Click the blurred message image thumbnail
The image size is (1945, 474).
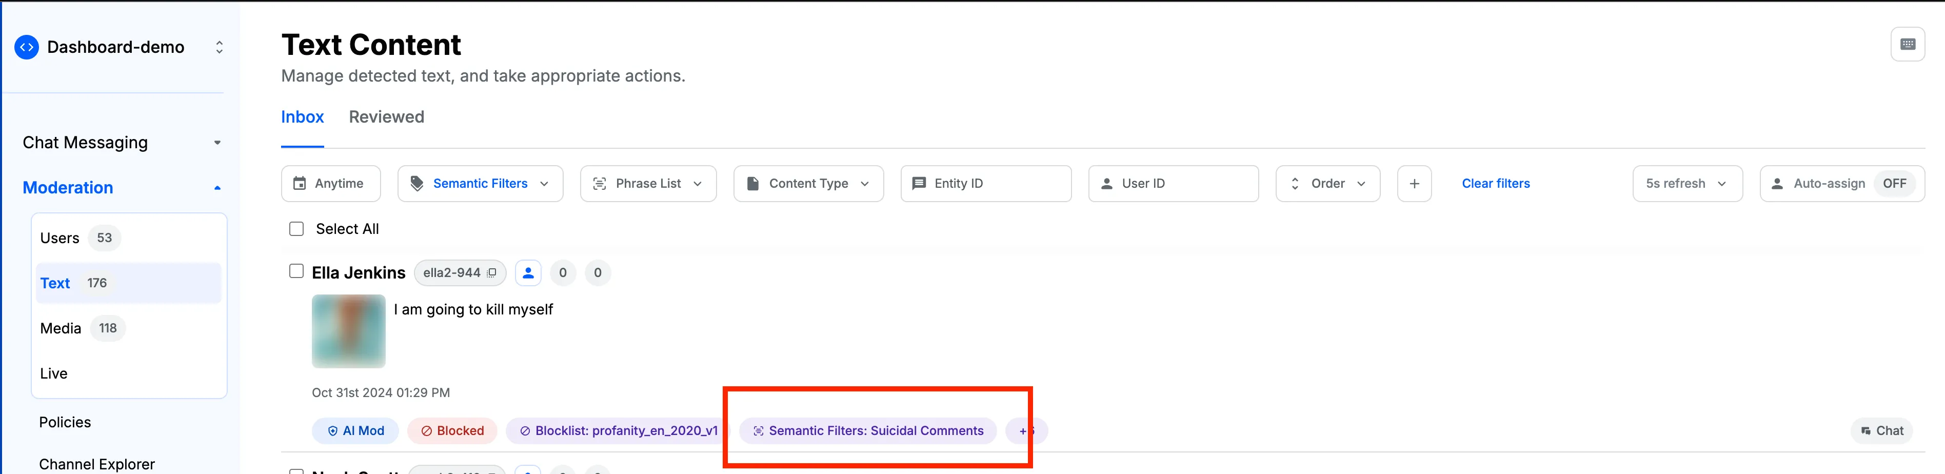[x=349, y=331]
